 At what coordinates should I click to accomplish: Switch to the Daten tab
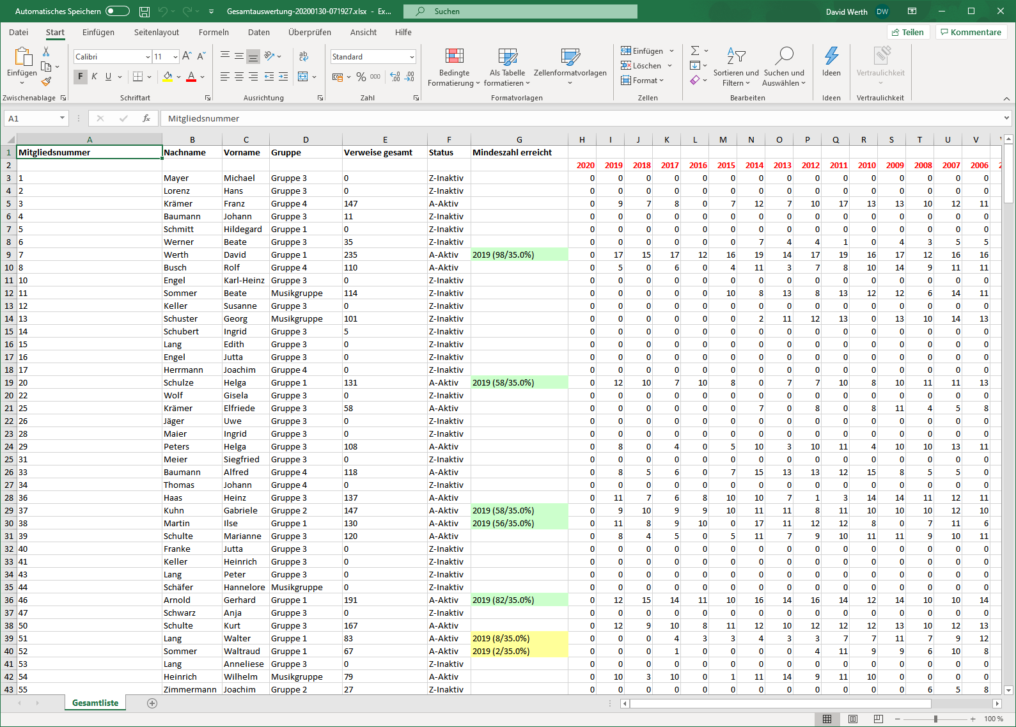coord(259,33)
